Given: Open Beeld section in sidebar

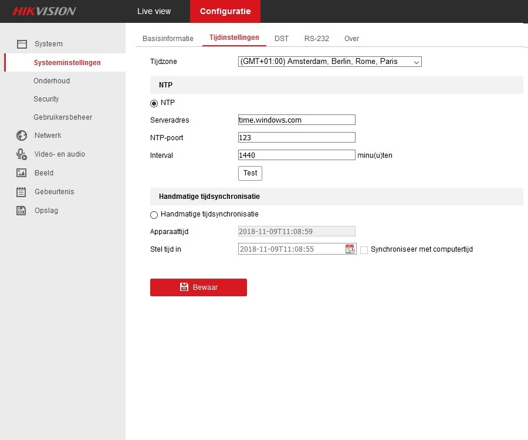Looking at the screenshot, I should (x=44, y=172).
